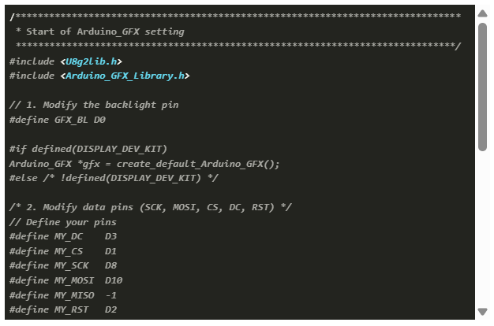Click the vertical scrollbar thumb
The width and height of the screenshot is (494, 326).
482,85
